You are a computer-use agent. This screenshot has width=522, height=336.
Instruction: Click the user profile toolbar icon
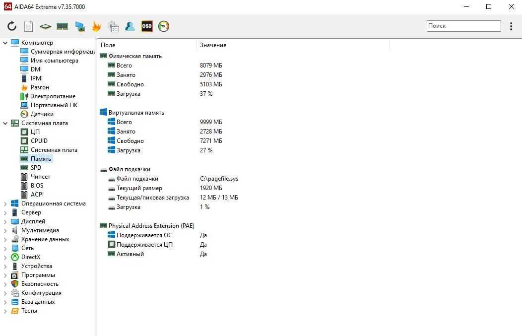click(130, 26)
